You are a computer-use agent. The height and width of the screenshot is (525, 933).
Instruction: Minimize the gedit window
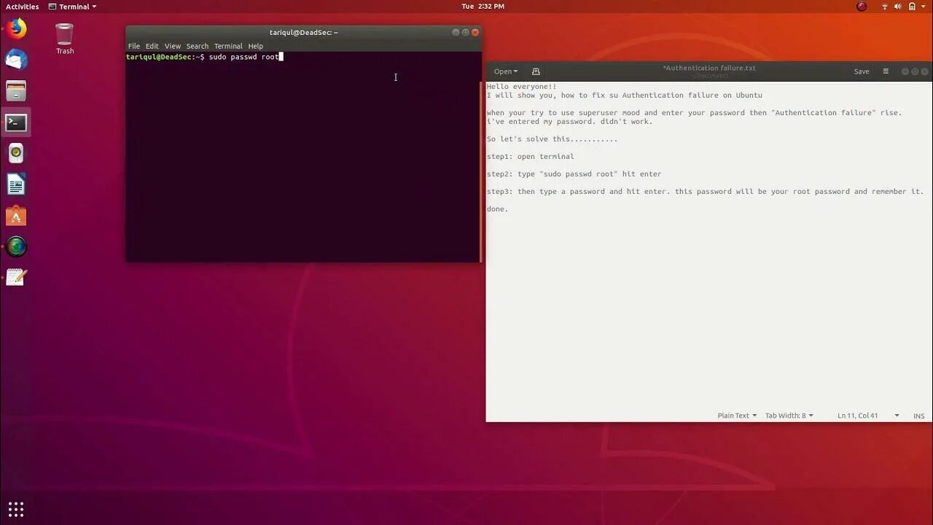(905, 71)
